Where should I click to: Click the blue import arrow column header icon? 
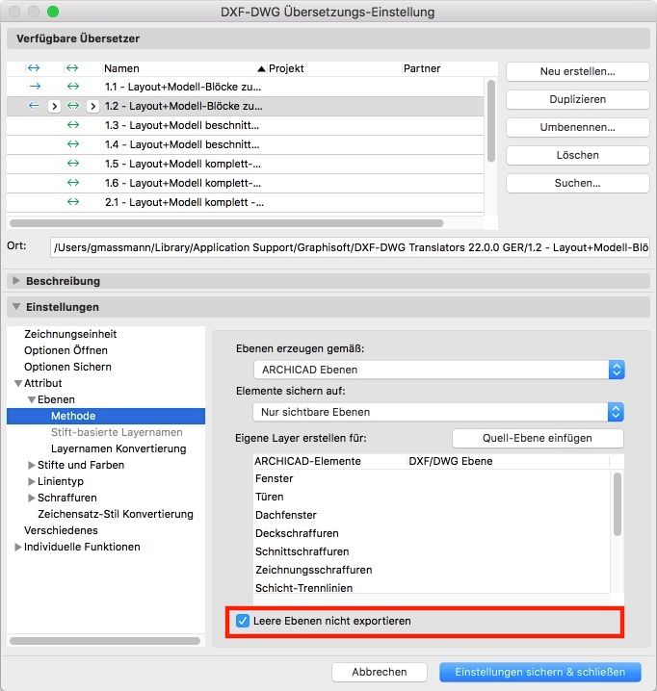(34, 68)
